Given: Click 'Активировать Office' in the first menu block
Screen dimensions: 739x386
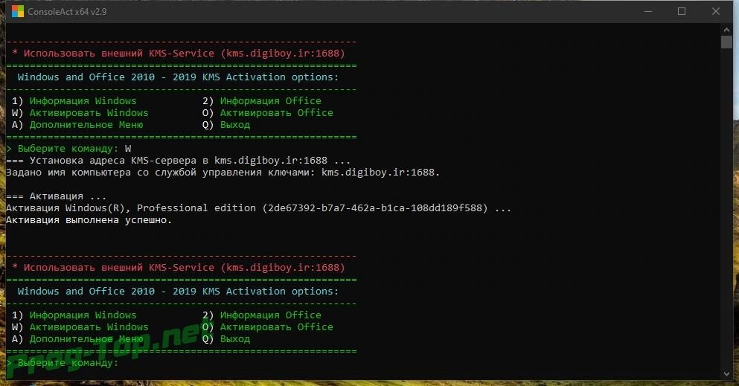Looking at the screenshot, I should click(277, 113).
